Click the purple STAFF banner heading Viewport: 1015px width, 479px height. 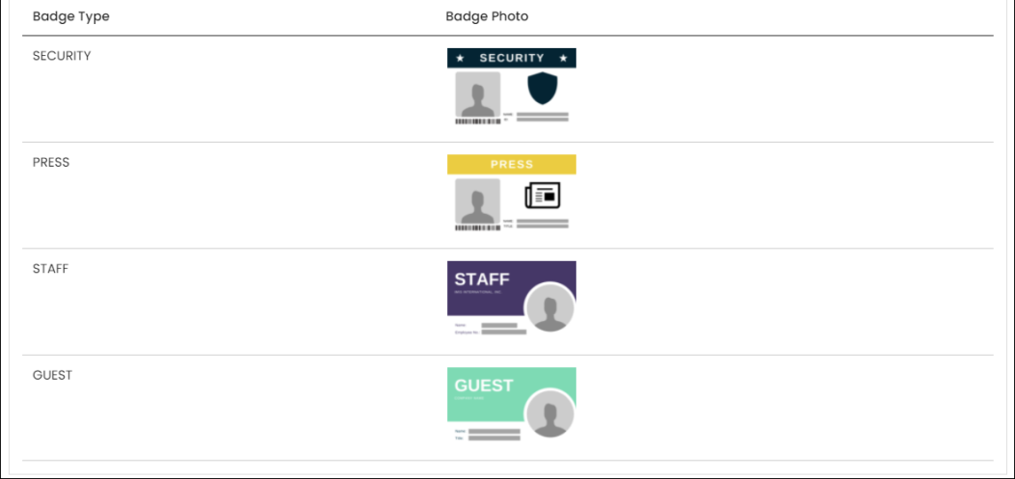[482, 279]
